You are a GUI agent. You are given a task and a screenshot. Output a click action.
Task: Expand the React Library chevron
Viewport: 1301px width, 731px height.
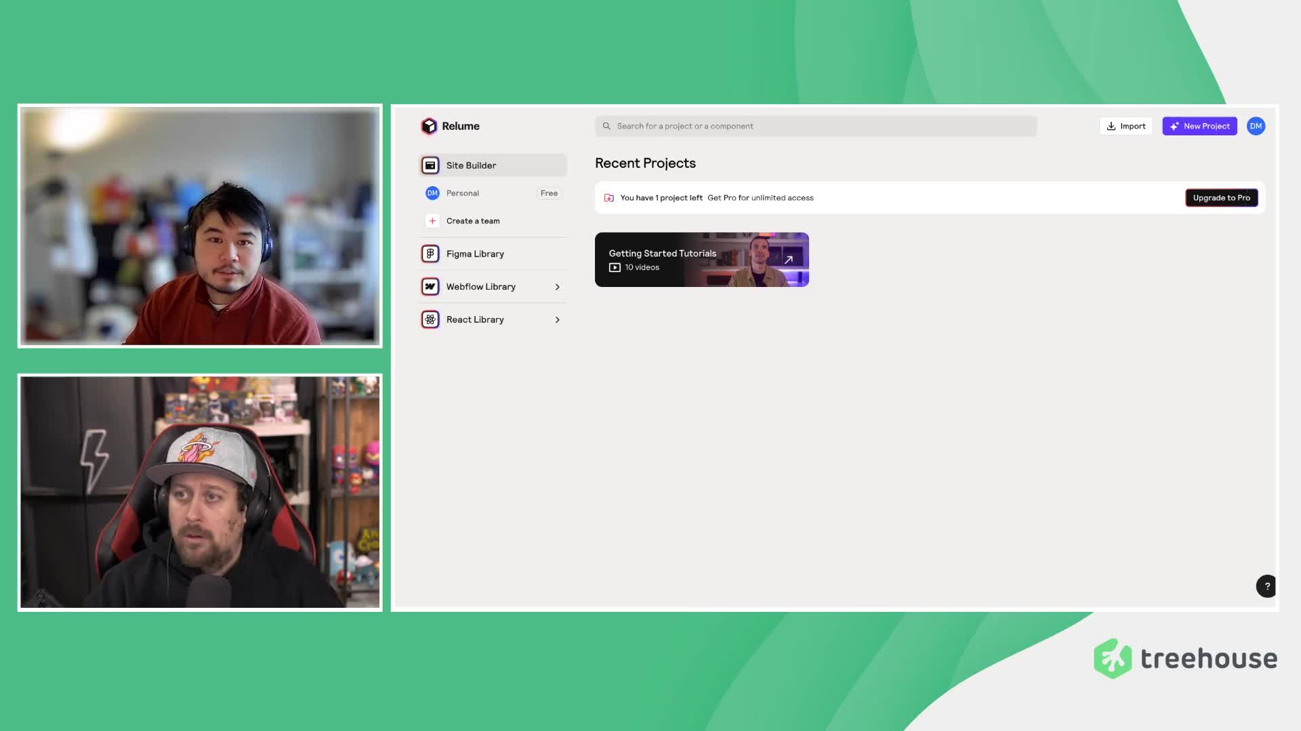[558, 319]
